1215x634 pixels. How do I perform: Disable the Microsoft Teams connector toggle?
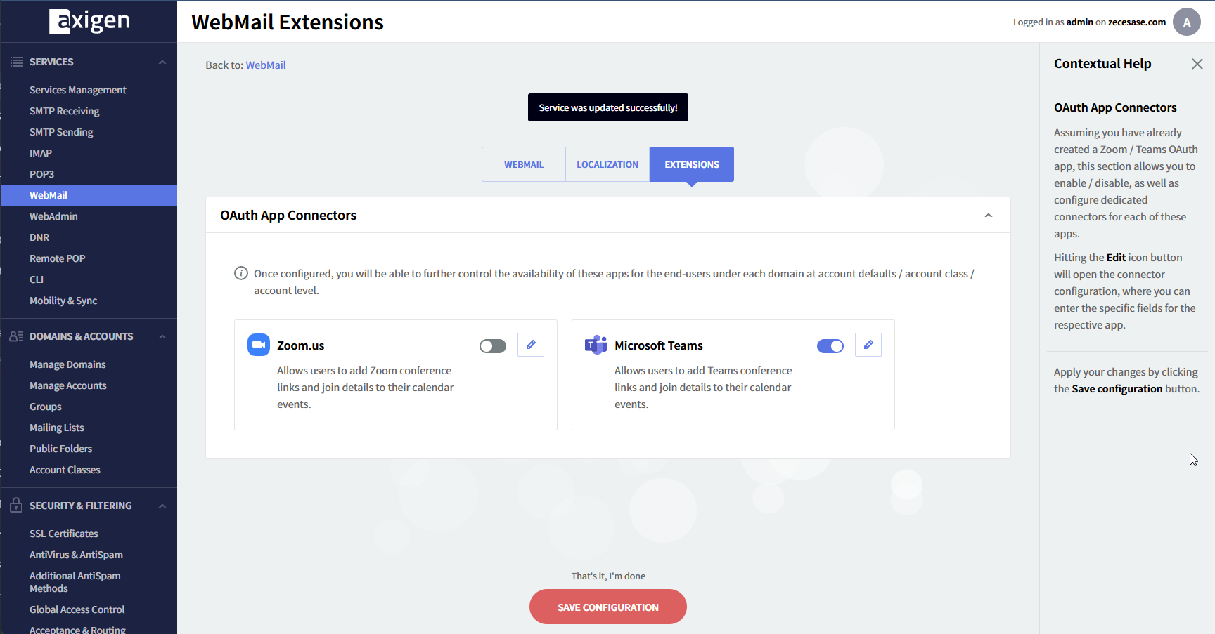coord(830,346)
